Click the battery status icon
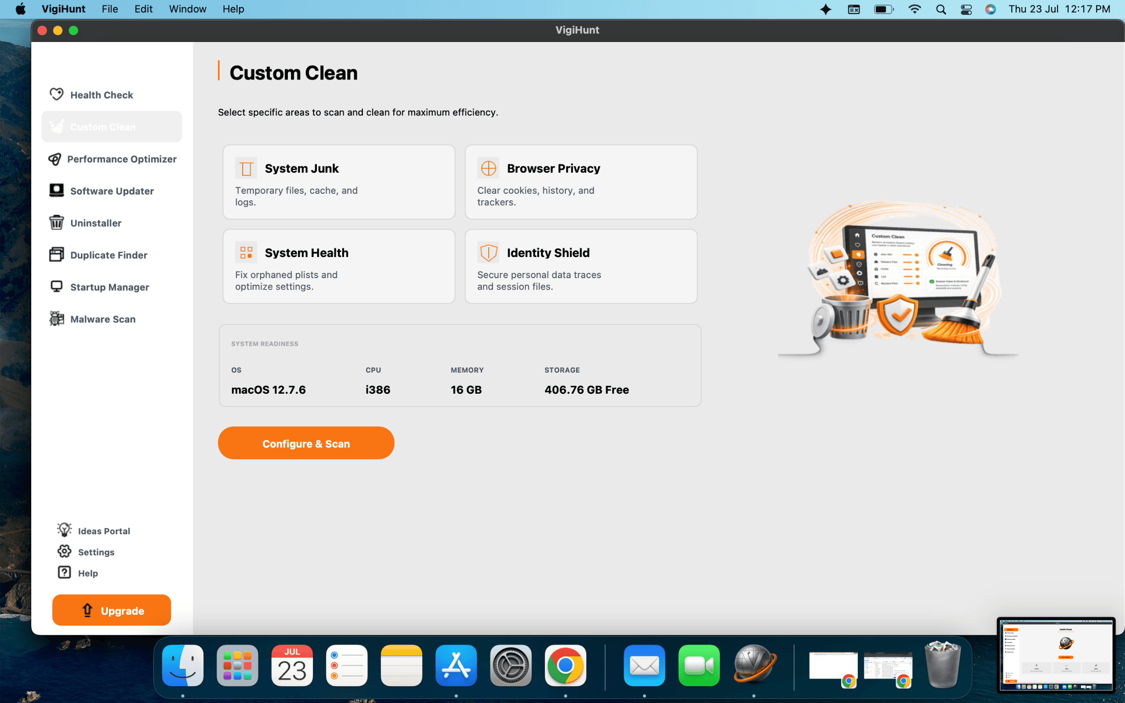Image resolution: width=1125 pixels, height=703 pixels. (x=883, y=9)
